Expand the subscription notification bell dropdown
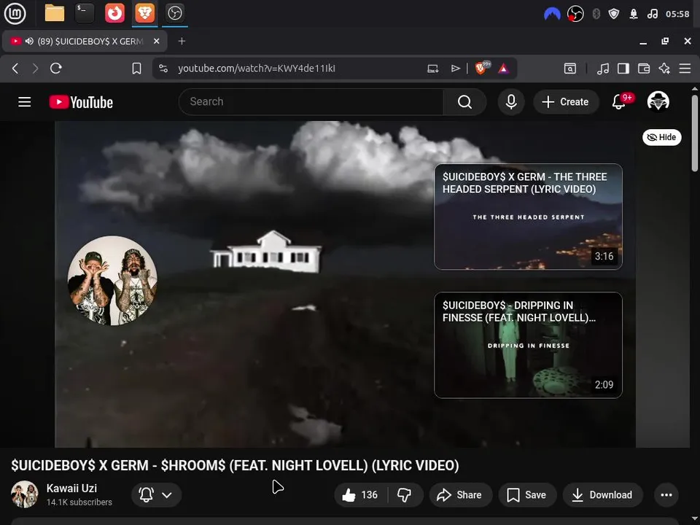The image size is (700, 525). click(x=156, y=494)
